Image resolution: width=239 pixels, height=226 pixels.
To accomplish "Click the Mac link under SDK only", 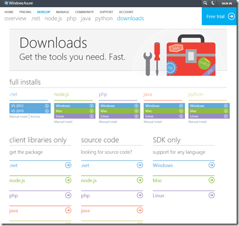I will click(157, 180).
